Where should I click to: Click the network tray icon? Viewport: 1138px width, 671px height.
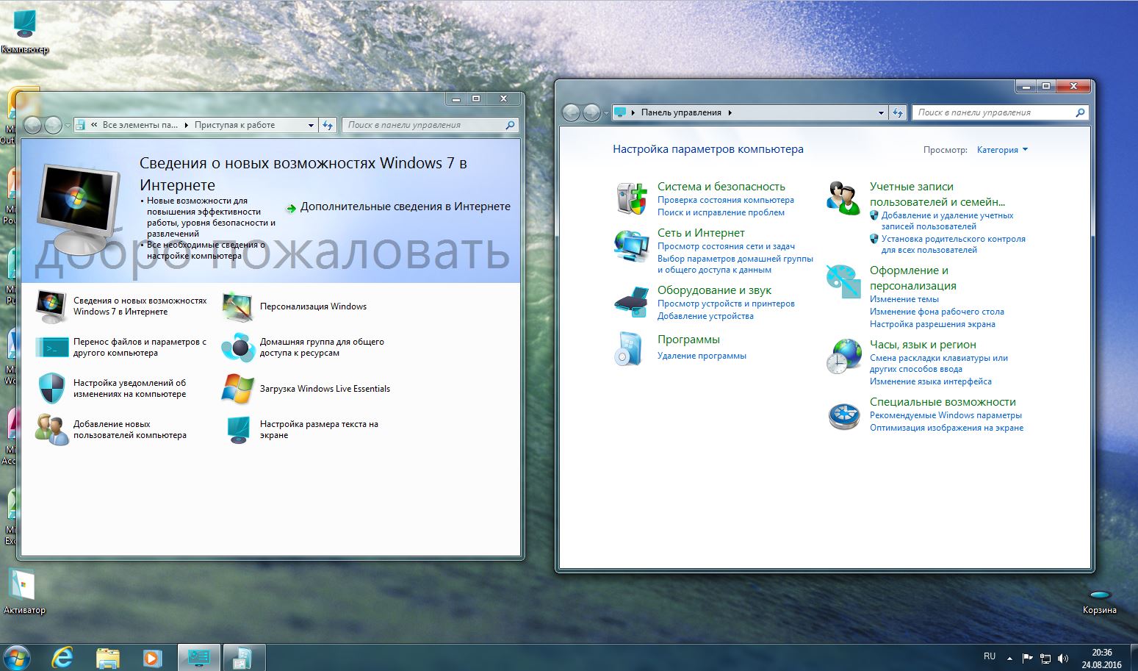click(1045, 659)
